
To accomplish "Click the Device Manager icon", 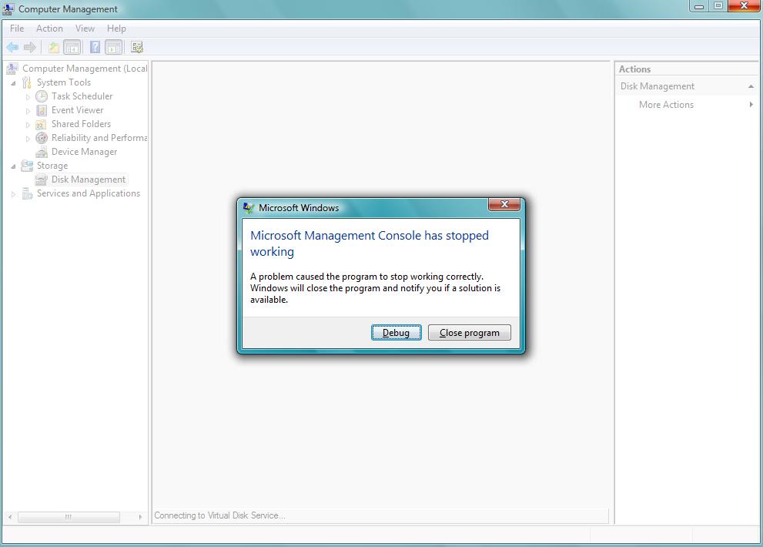I will click(x=42, y=152).
